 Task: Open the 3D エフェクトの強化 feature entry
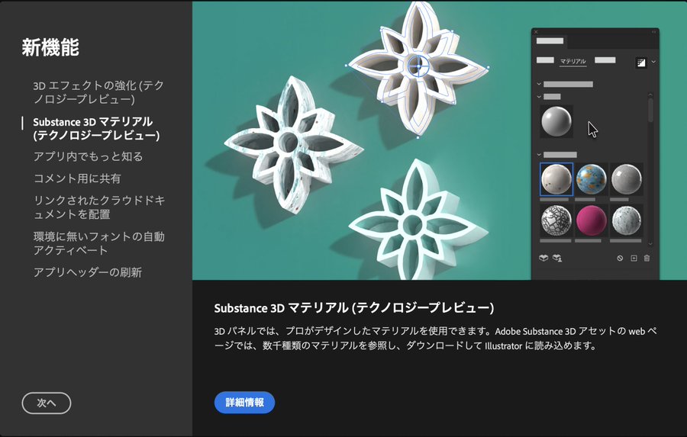coord(98,92)
